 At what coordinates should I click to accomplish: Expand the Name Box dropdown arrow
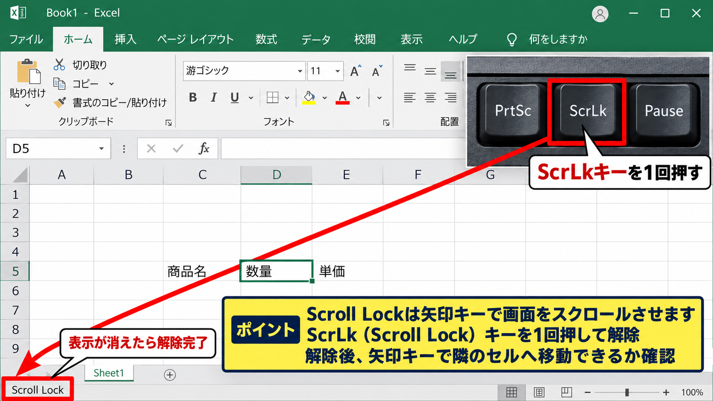pyautogui.click(x=101, y=148)
